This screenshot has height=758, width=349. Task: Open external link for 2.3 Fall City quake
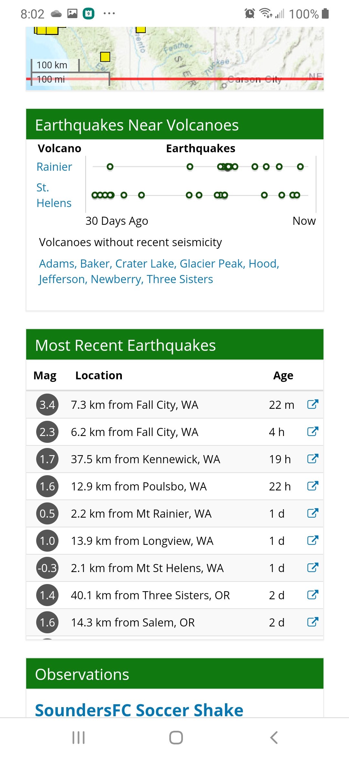click(x=312, y=431)
